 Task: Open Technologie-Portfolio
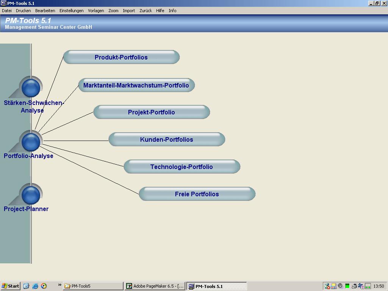pyautogui.click(x=182, y=167)
